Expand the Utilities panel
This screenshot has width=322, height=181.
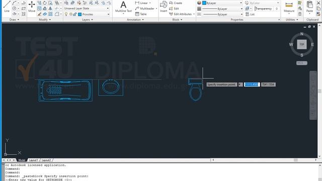pos(292,20)
